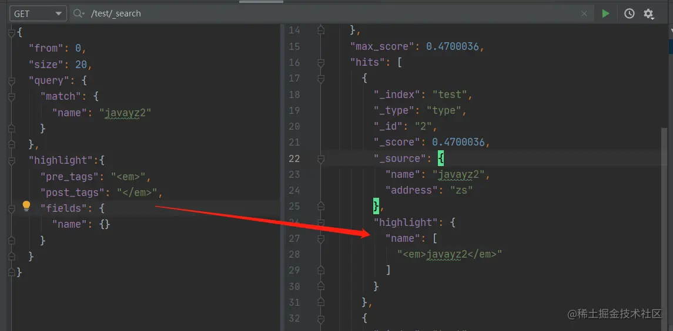
Task: Collapse fold marker at response line 16 hits
Action: [x=320, y=63]
